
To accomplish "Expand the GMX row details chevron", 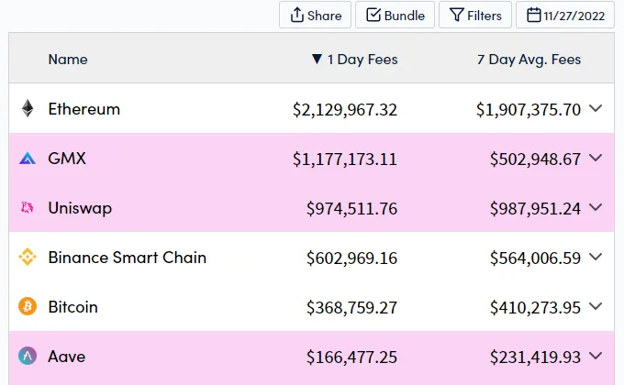I will pos(596,158).
